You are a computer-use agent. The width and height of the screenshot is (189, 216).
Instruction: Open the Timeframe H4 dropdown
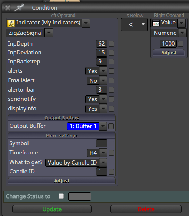(x=103, y=153)
